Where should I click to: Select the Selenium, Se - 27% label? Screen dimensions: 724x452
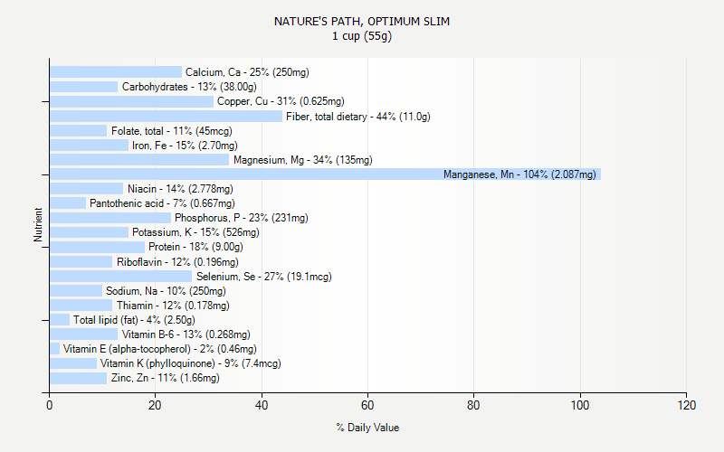coord(263,277)
